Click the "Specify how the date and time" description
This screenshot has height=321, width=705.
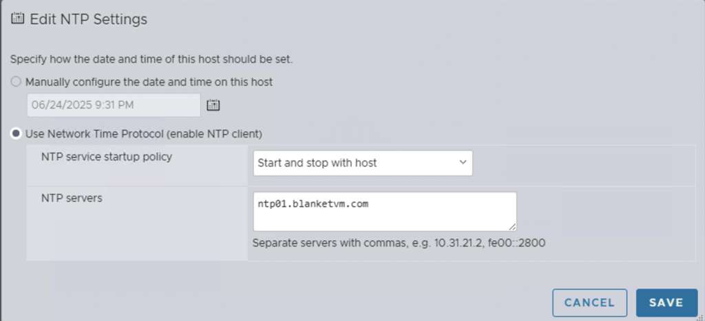pos(151,59)
